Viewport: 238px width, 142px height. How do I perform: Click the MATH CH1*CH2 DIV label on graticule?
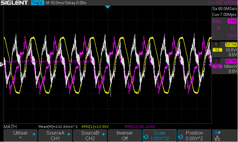tap(50, 62)
